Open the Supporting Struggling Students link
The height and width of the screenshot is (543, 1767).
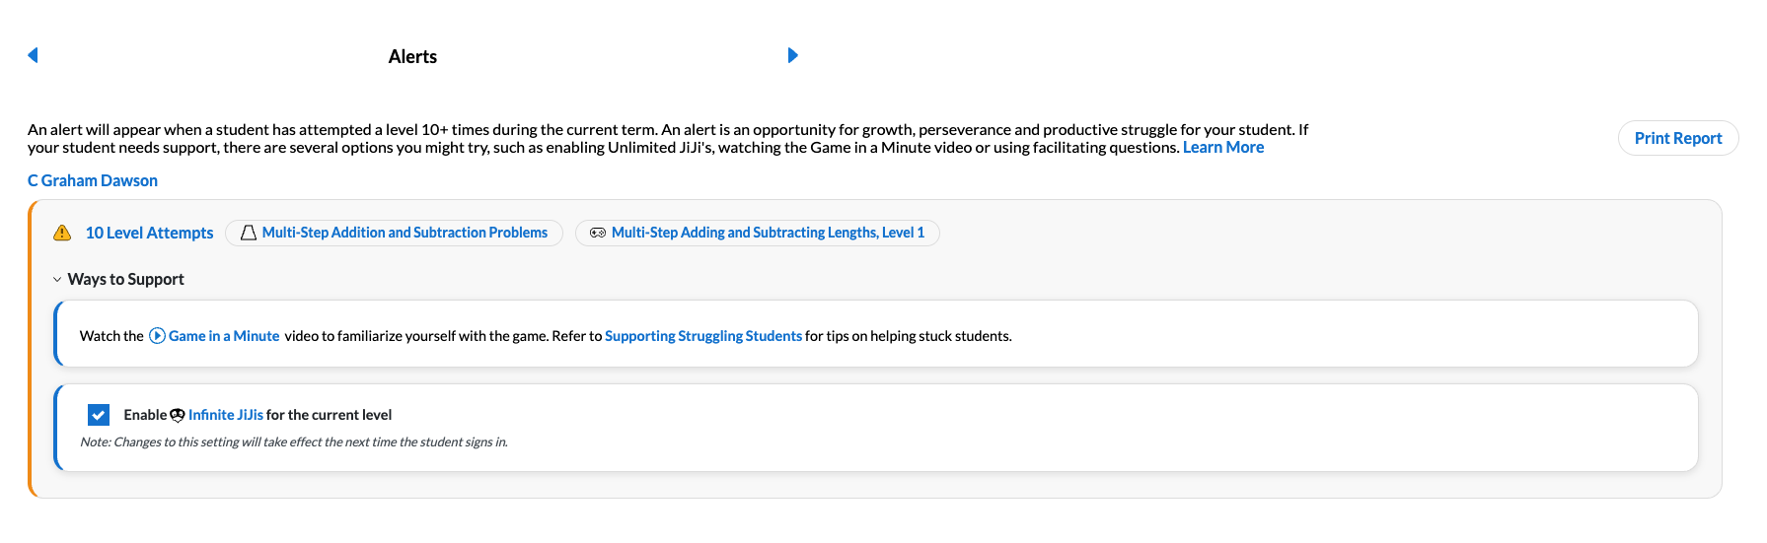coord(702,336)
